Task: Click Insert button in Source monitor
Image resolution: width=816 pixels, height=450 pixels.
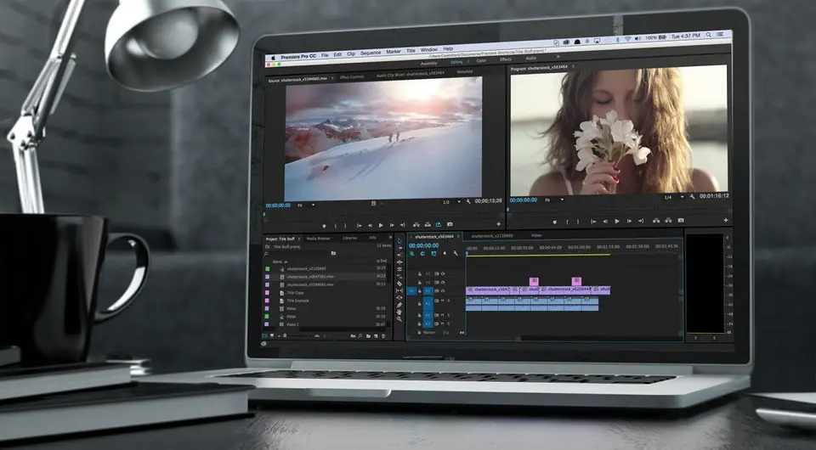Action: 416,225
